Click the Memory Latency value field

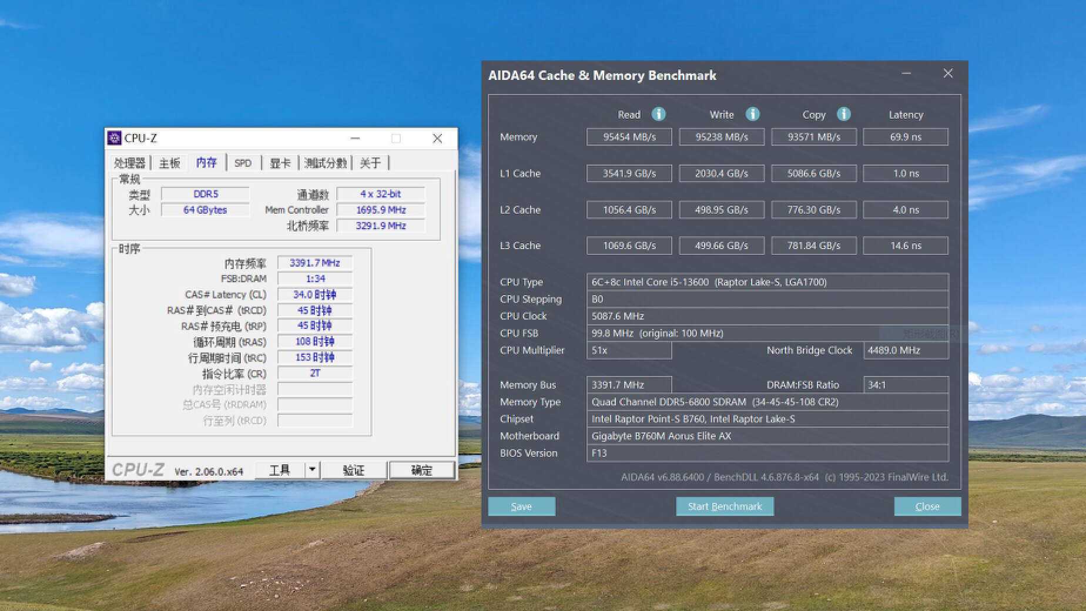[x=905, y=137]
